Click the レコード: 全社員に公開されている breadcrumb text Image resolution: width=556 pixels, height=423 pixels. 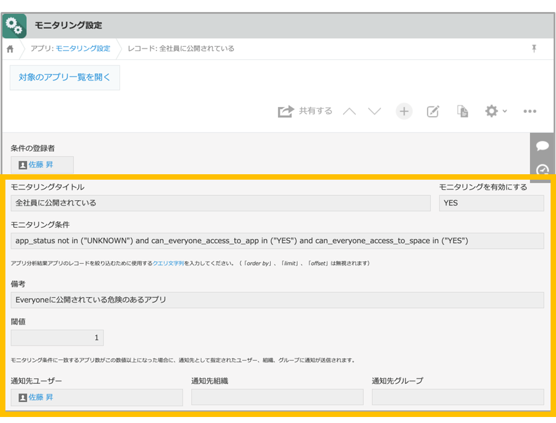click(181, 49)
